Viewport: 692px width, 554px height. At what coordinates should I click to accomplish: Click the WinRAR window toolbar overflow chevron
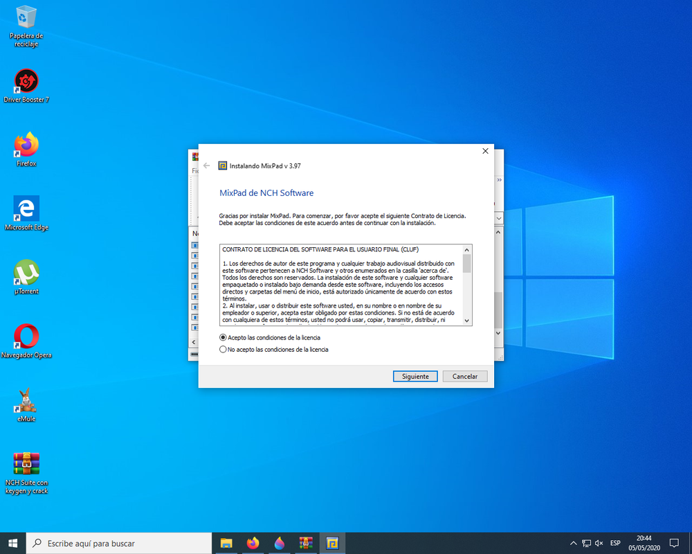(x=499, y=180)
